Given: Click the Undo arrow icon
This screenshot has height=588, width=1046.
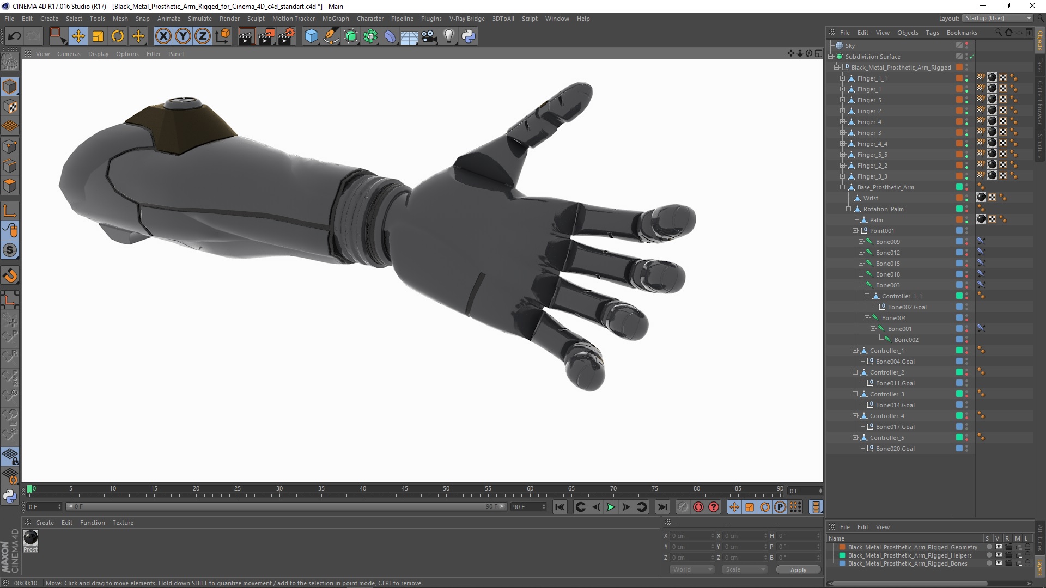Looking at the screenshot, I should point(15,36).
